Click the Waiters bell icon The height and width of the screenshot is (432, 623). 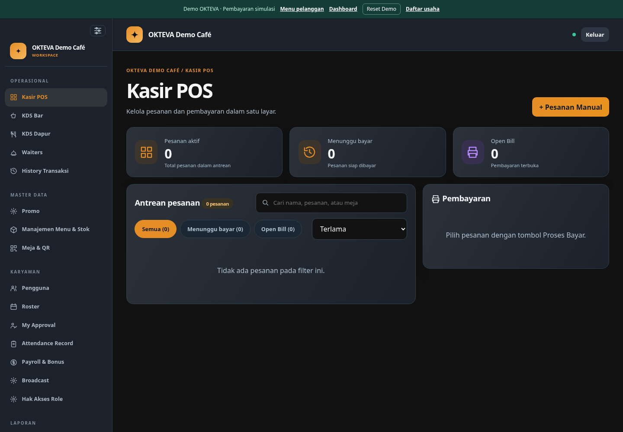(13, 152)
